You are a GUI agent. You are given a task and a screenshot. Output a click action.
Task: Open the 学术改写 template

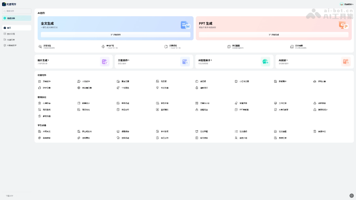tap(163, 131)
